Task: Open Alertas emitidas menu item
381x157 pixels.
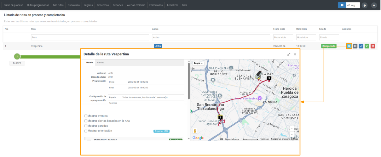Action: 136,5
